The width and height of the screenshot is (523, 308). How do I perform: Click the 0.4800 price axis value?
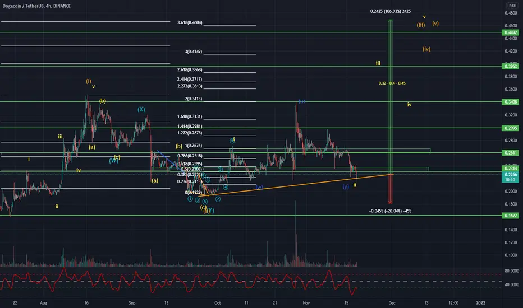click(511, 13)
